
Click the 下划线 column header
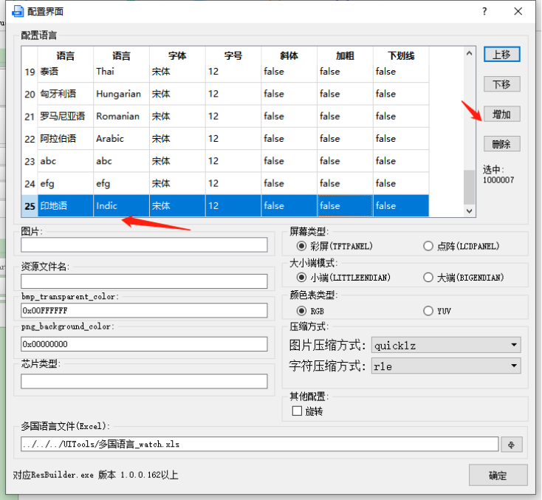click(x=401, y=55)
